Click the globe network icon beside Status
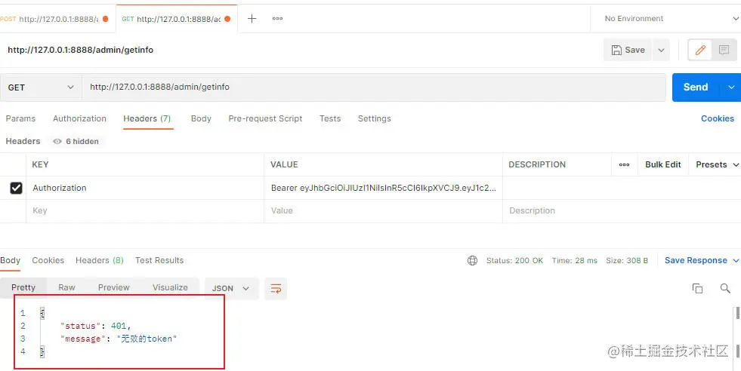The width and height of the screenshot is (741, 371). (472, 261)
